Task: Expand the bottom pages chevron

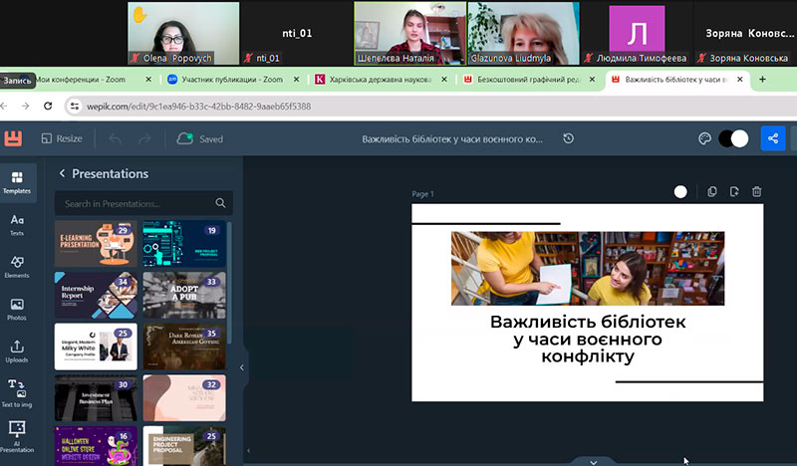Action: click(x=593, y=461)
